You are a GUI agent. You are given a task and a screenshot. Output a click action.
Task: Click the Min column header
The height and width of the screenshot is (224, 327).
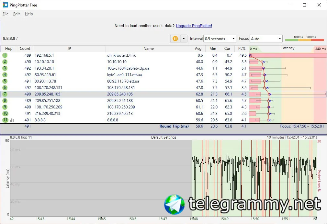click(x=213, y=48)
